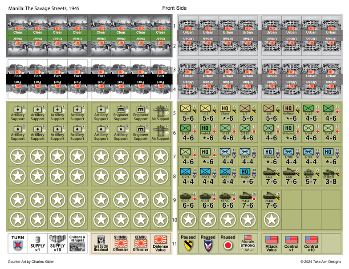Click the Control ×1 flag marker
The width and height of the screenshot is (349, 269).
291,243
